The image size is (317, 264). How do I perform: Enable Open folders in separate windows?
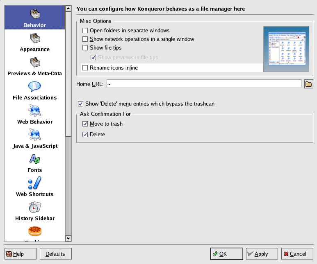pos(85,30)
